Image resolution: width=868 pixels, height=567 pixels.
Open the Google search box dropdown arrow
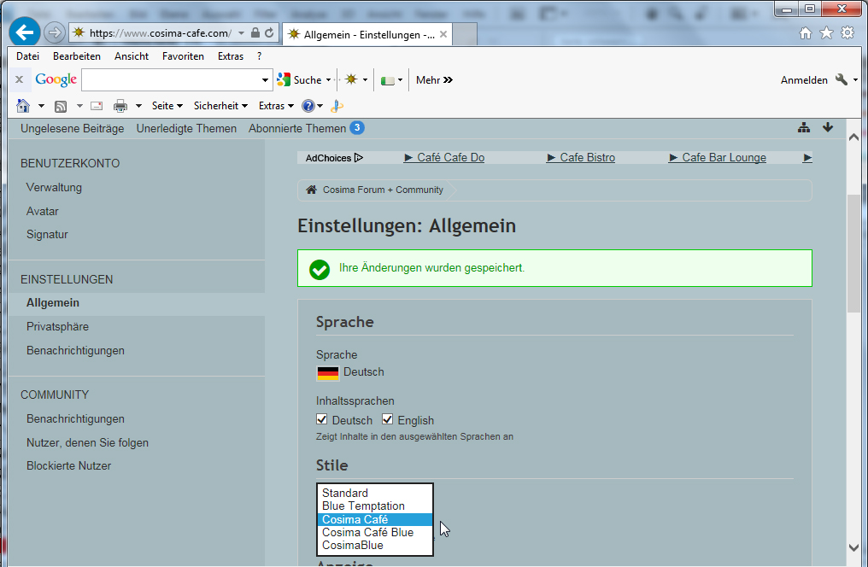coord(265,80)
